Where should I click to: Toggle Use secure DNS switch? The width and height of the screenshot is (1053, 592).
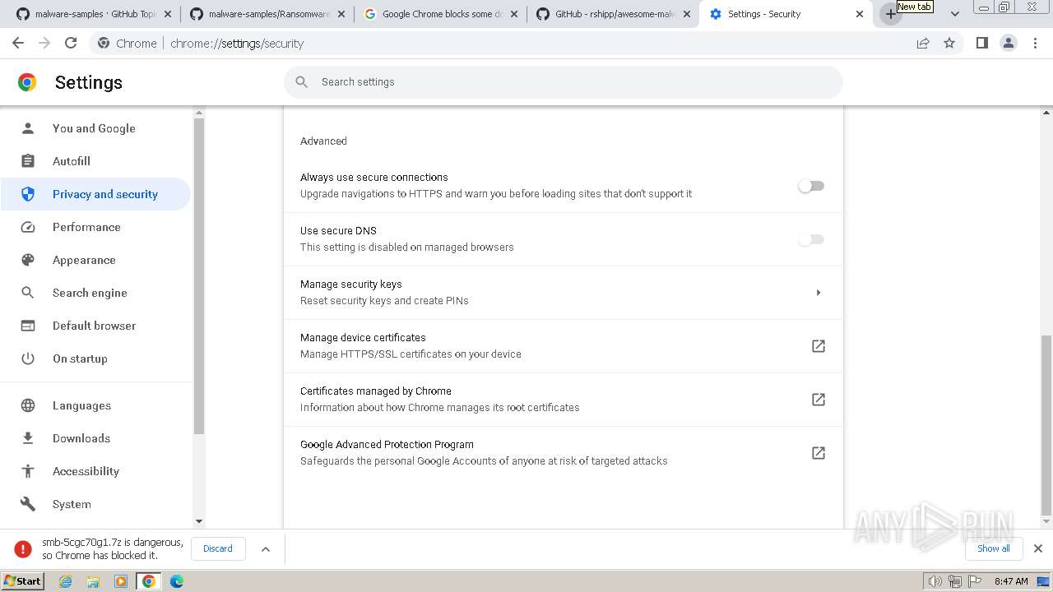point(811,239)
